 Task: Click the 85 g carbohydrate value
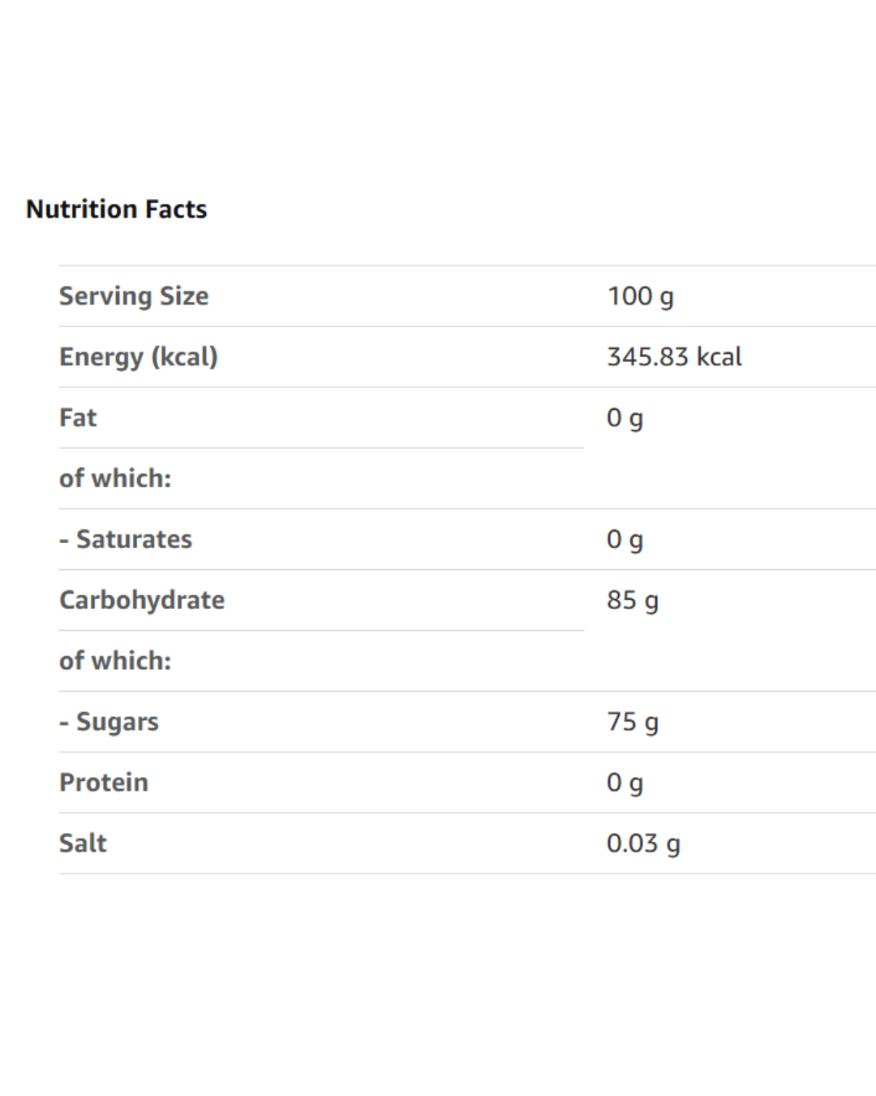coord(632,601)
